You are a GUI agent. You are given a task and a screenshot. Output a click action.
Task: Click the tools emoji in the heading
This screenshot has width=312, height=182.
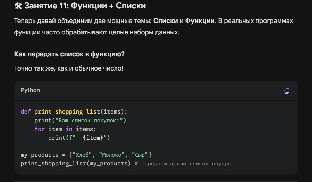tap(18, 6)
